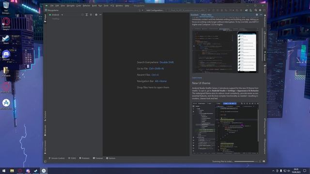
Task: Open the device selector dropdown
Action: (186, 10)
